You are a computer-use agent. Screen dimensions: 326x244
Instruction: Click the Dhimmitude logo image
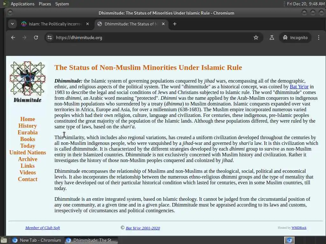tap(27, 82)
